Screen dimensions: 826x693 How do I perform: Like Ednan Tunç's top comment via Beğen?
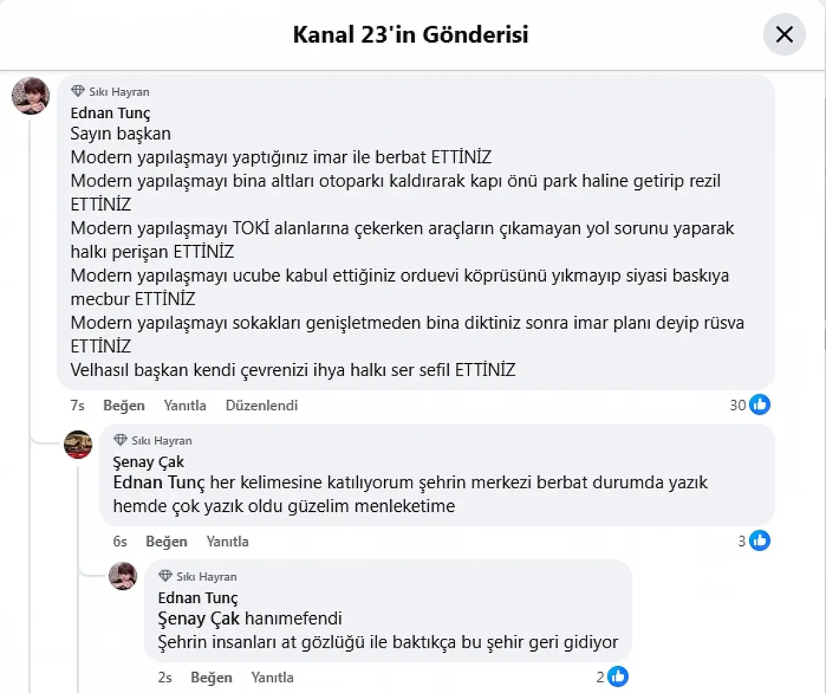click(x=124, y=406)
